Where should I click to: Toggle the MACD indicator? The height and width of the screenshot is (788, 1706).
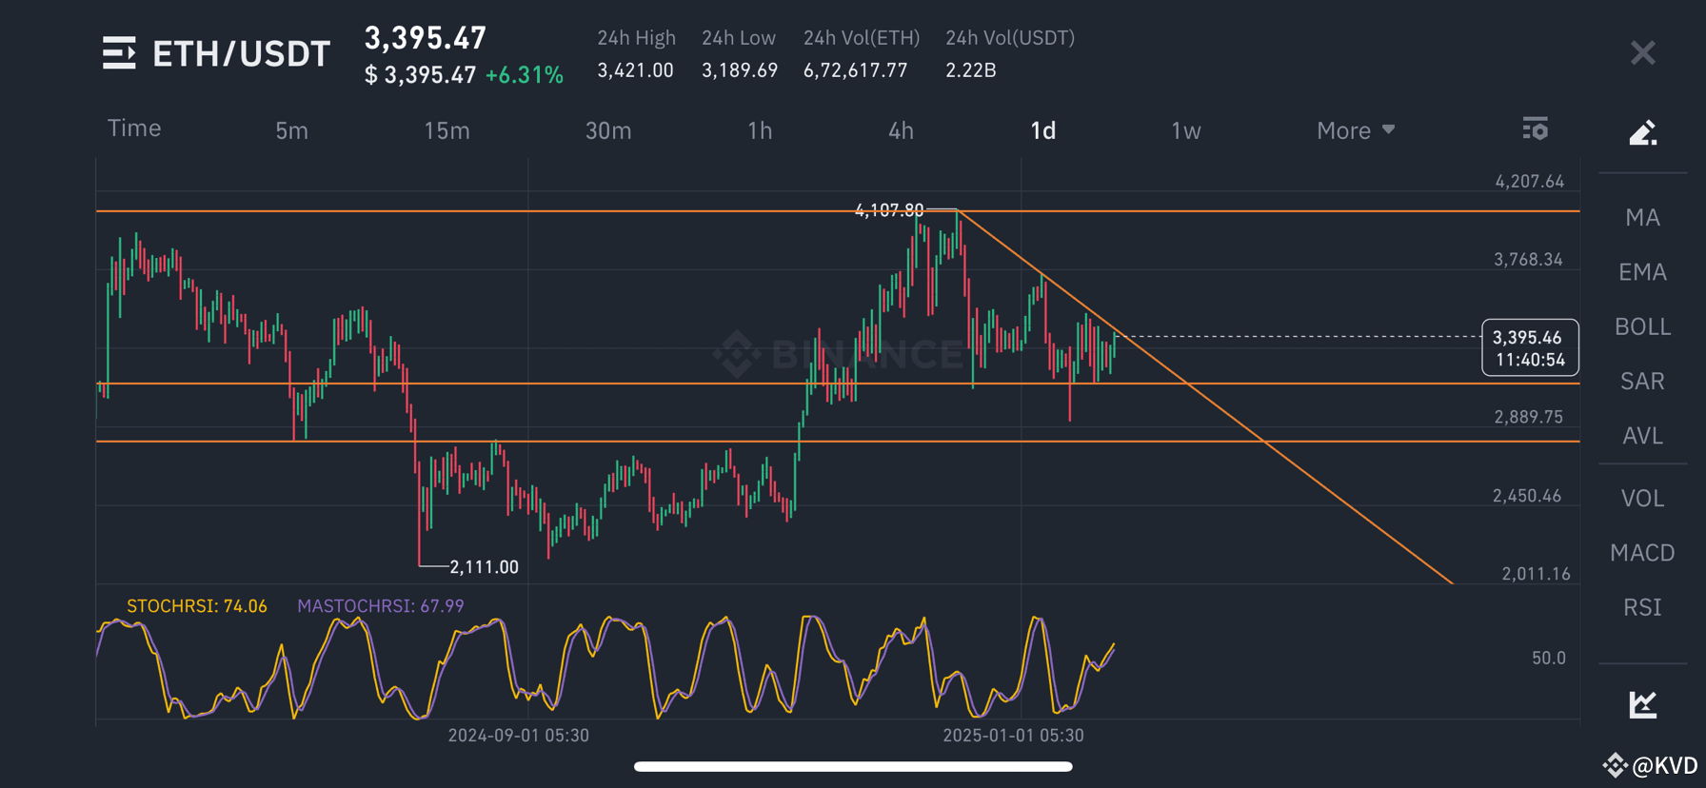(x=1642, y=552)
